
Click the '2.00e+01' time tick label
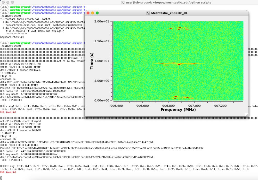pyautogui.click(x=102, y=21)
